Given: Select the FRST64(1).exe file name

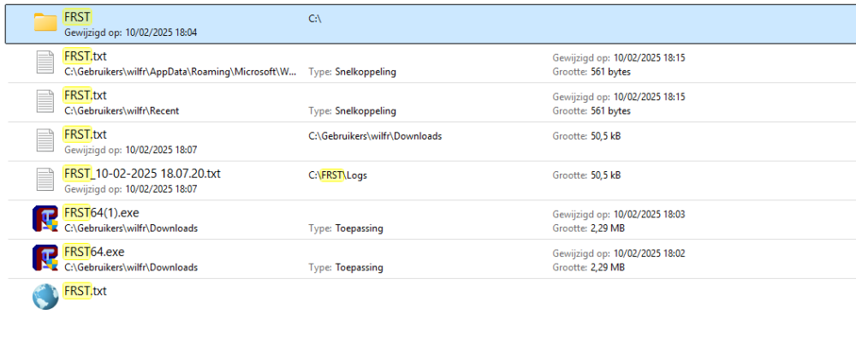Looking at the screenshot, I should (x=101, y=213).
